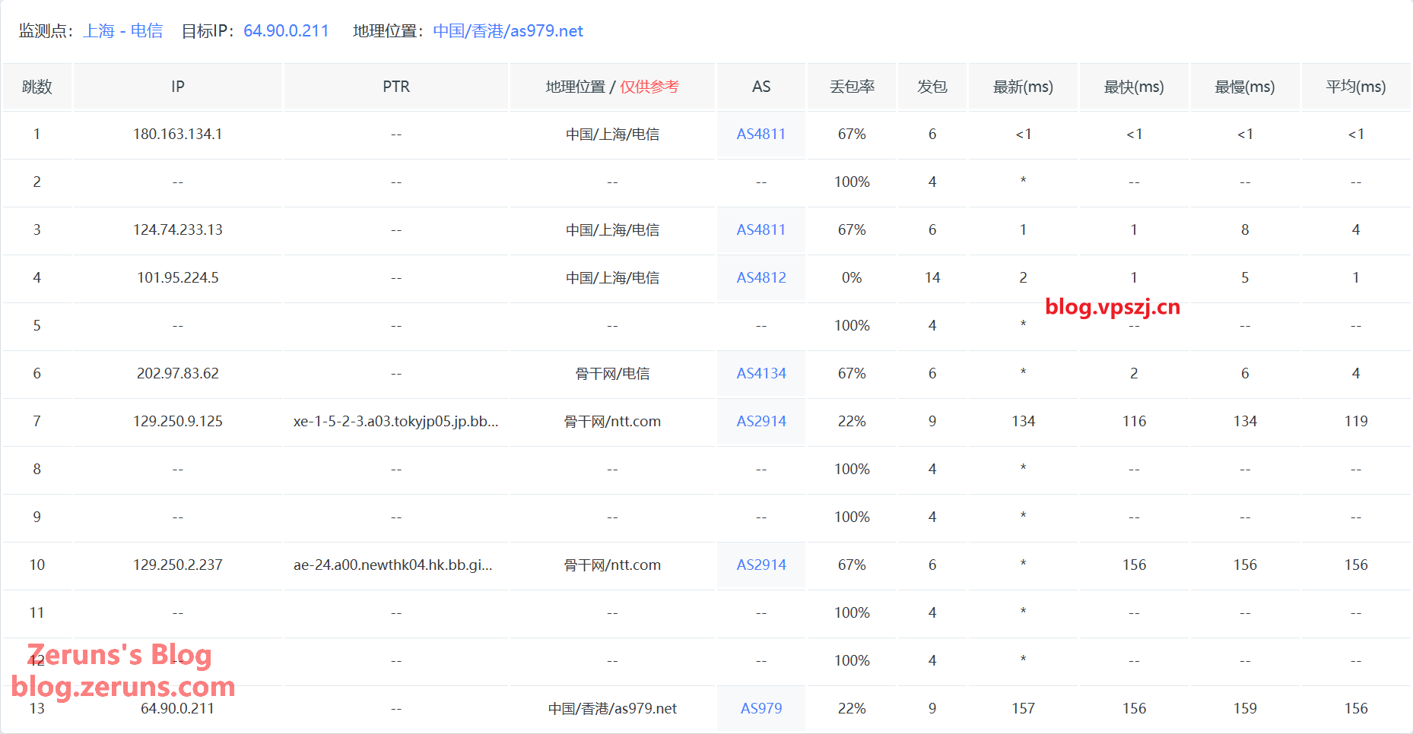1413x734 pixels.
Task: Click the ae-24.a00.newthk04 PTR entry
Action: (392, 565)
